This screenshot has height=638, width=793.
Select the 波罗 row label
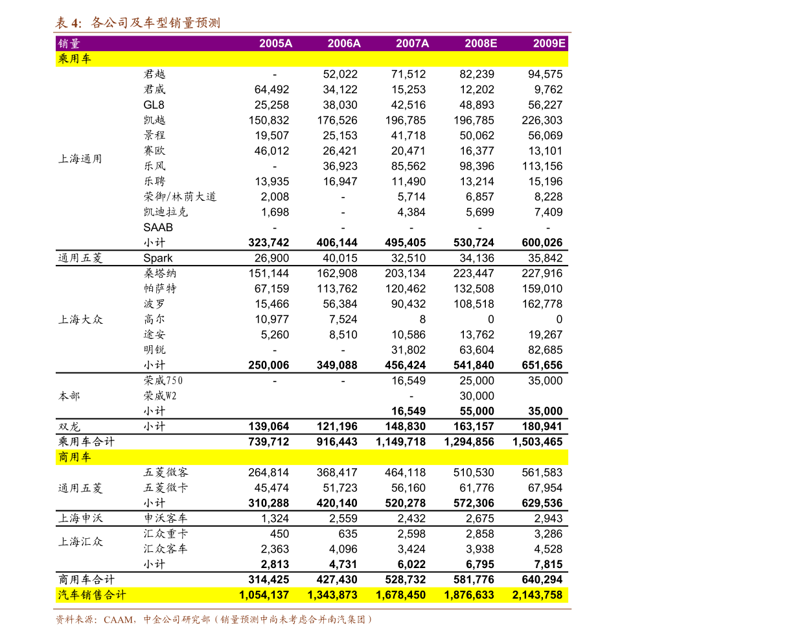pos(154,304)
